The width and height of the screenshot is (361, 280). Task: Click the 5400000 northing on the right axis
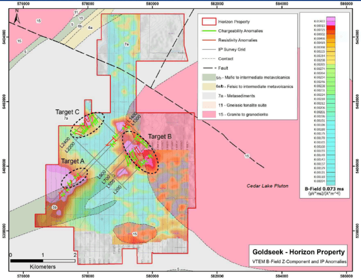(357, 166)
